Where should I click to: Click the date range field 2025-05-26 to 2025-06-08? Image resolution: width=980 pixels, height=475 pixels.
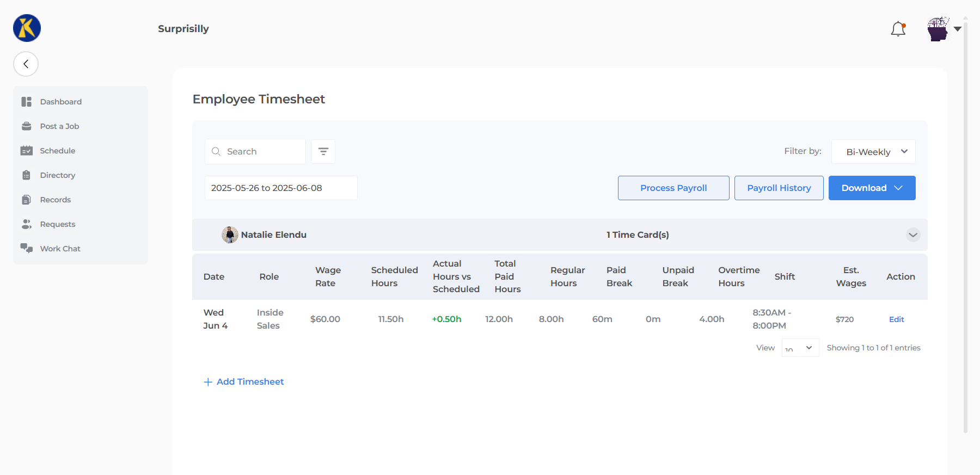coord(281,188)
